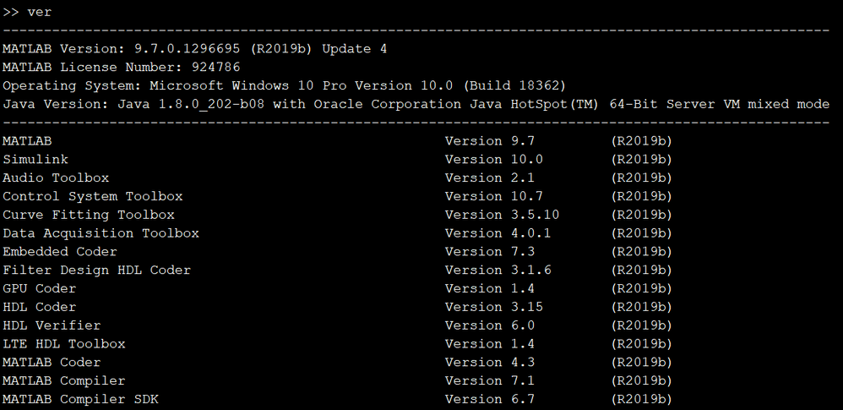
Task: Click the Curve Fitting Toolbox entry
Action: point(89,216)
